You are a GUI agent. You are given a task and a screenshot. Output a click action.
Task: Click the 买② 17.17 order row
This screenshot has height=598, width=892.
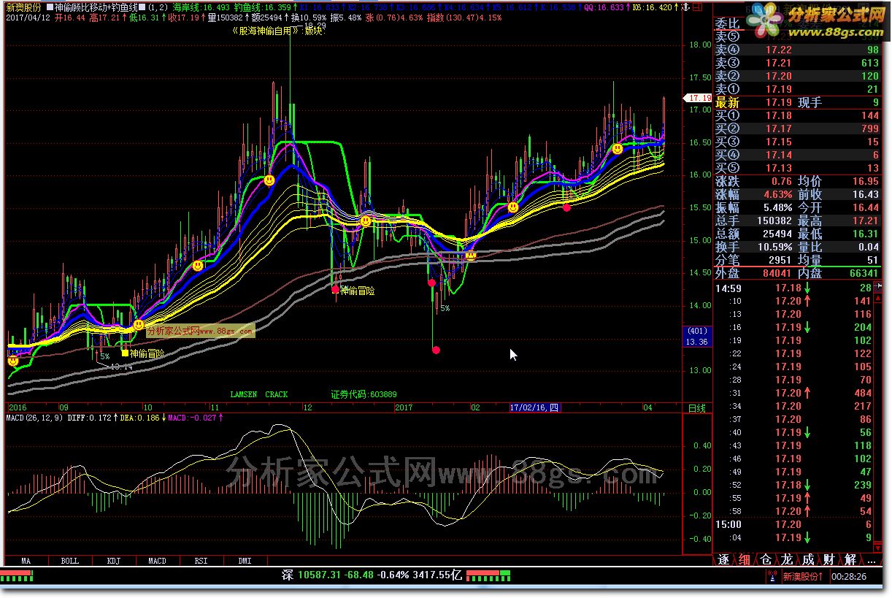(x=798, y=129)
